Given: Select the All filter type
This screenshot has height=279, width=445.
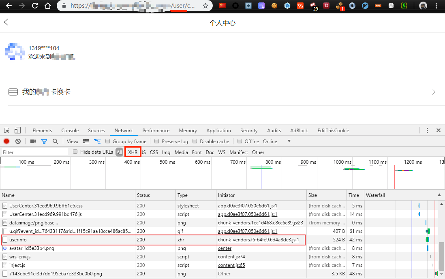Looking at the screenshot, I should (x=120, y=152).
